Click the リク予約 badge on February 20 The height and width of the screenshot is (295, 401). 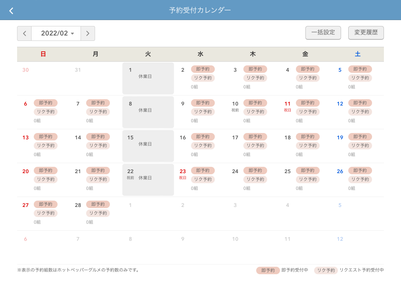[x=46, y=179]
